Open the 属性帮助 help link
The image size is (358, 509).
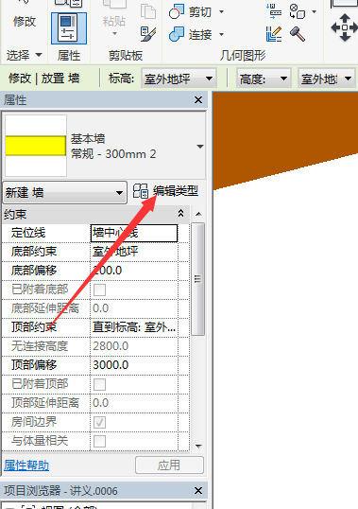(26, 465)
